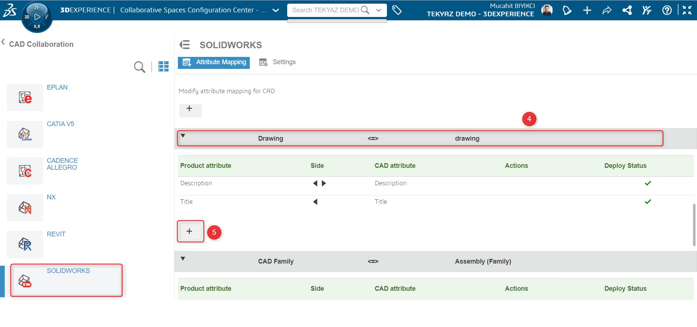The image size is (697, 327).
Task: Open the tools scissor icon in header
Action: (647, 10)
